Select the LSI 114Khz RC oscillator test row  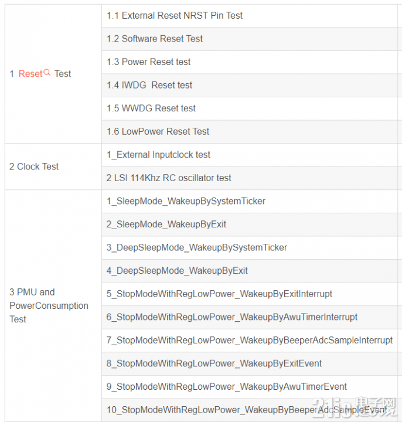250,178
